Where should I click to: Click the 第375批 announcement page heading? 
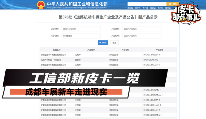coord(108,17)
